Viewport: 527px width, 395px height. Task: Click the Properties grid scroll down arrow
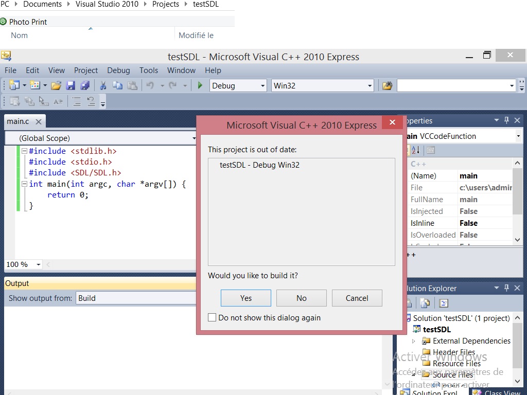pos(517,240)
